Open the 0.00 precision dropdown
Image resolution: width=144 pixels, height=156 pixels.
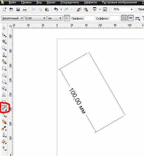[x=36, y=18]
